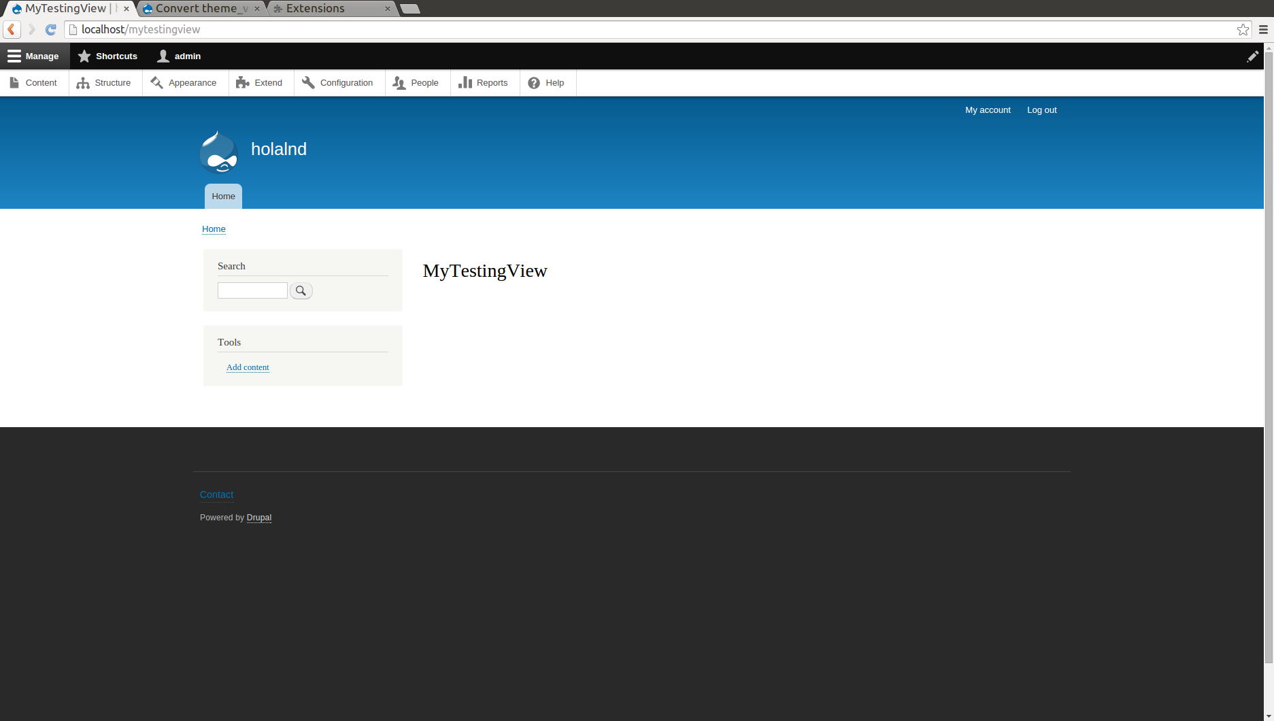This screenshot has height=721, width=1274.
Task: Open the Contact link in footer
Action: pos(216,494)
